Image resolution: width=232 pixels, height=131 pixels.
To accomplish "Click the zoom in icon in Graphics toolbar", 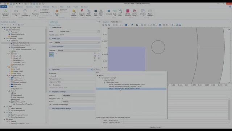I will (103, 25).
